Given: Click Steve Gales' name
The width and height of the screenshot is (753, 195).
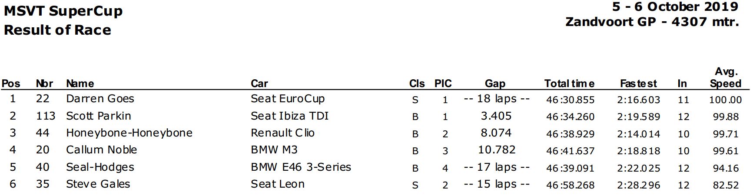Looking at the screenshot, I should tap(98, 184).
